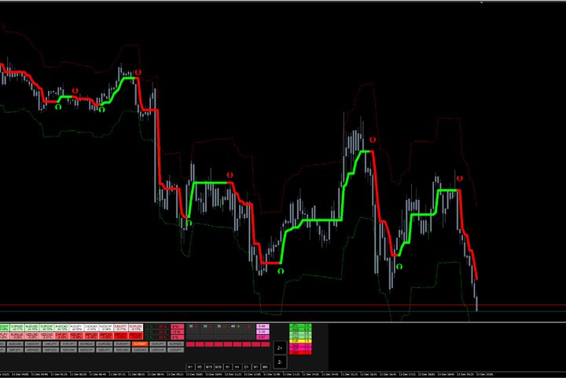
Task: Load the NZDUSD gray symbol button
Action: [122, 350]
